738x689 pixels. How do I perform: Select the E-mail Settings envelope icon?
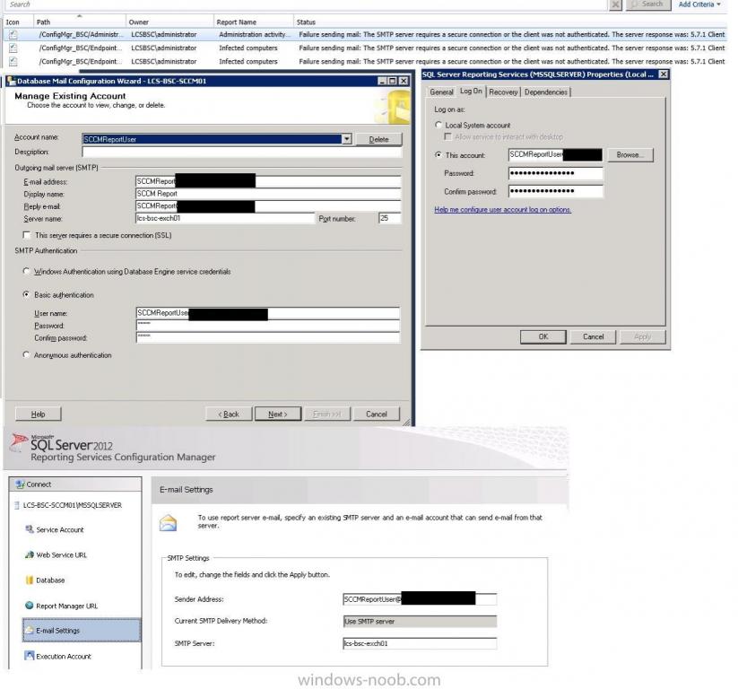pyautogui.click(x=30, y=630)
